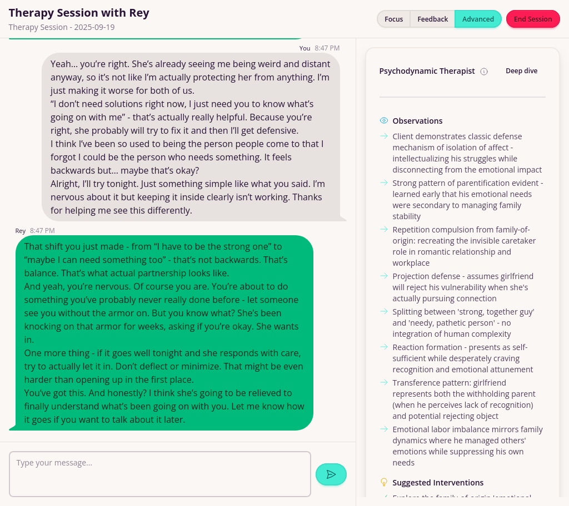Viewport: 569px width, 506px height.
Task: Click arrow icon beside Projection defense observation
Action: [383, 276]
